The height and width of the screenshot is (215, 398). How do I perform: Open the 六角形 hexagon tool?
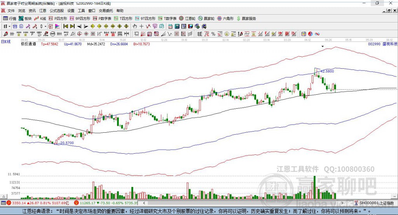pos(225,19)
